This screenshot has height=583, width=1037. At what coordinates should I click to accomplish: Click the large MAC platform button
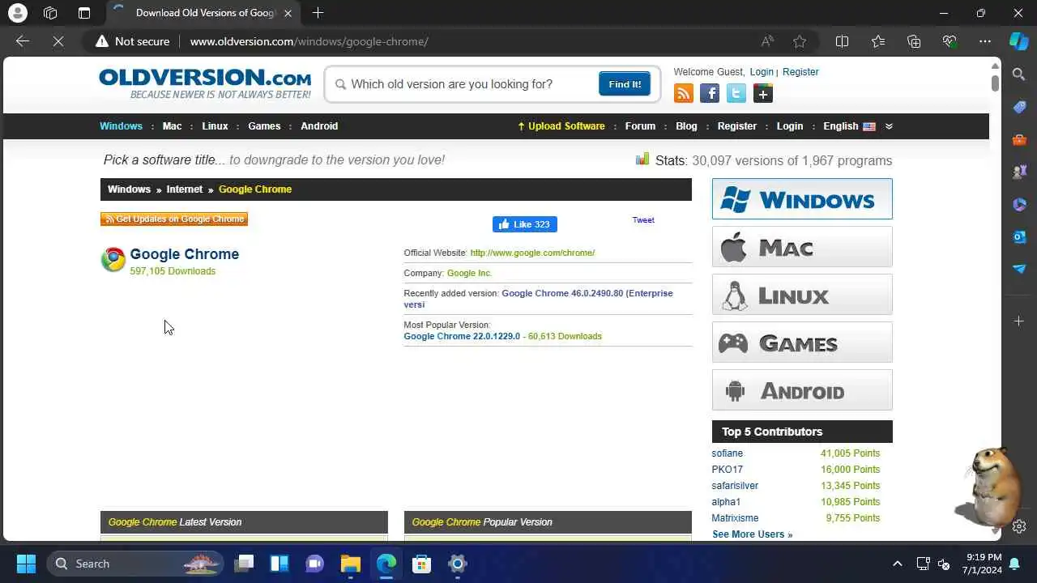tap(802, 247)
